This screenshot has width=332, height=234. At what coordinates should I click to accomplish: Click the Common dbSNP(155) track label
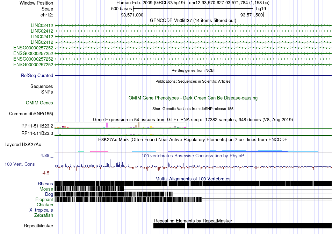tap(31, 114)
